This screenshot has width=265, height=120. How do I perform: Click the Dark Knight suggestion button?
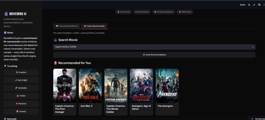tap(21, 80)
